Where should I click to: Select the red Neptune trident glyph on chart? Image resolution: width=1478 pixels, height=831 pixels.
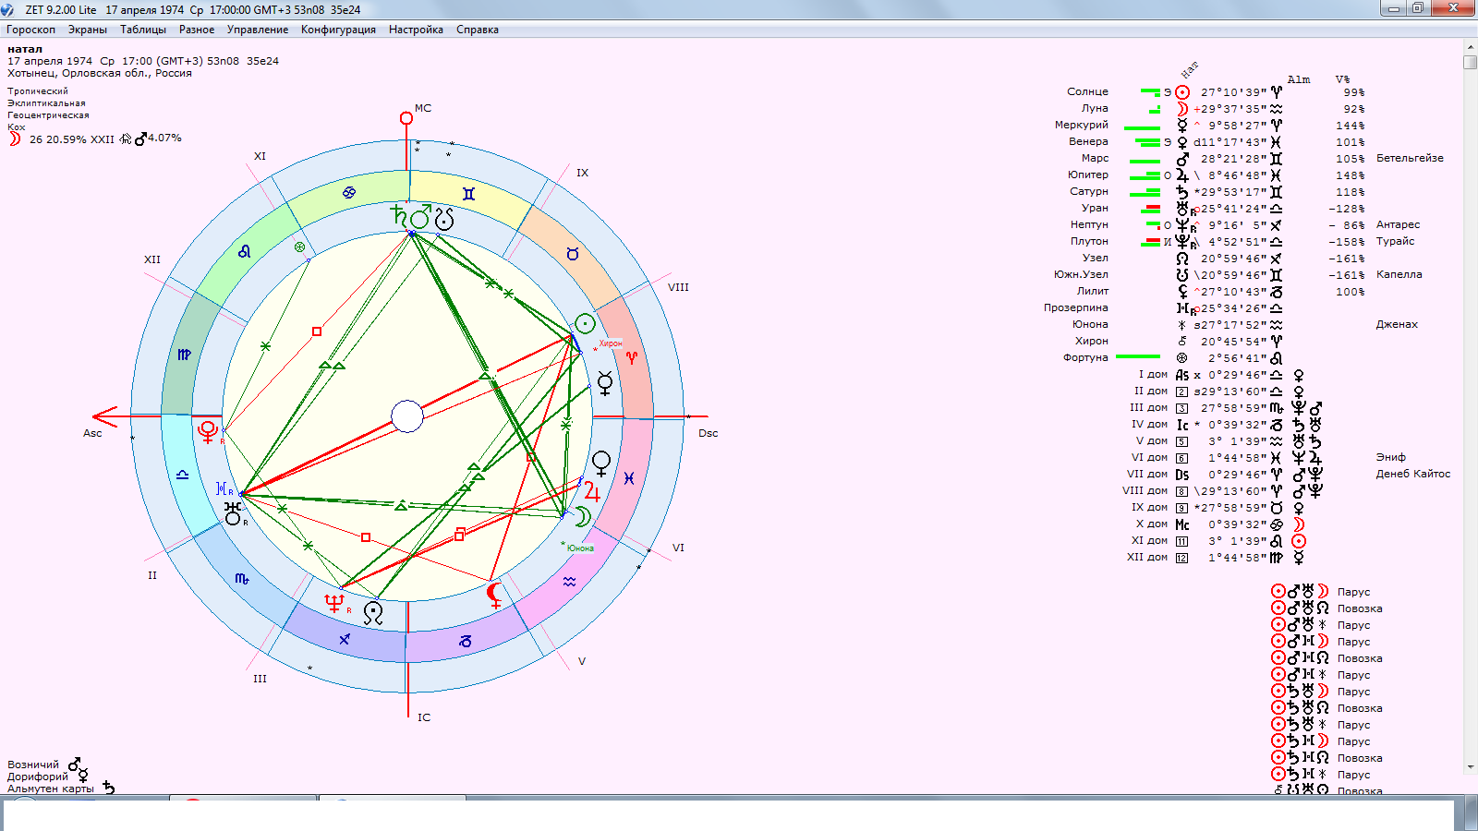click(x=333, y=604)
